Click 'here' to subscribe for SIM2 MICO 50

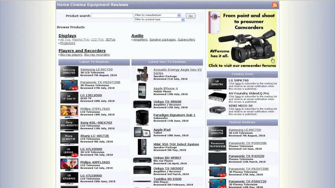pyautogui.click(x=238, y=109)
